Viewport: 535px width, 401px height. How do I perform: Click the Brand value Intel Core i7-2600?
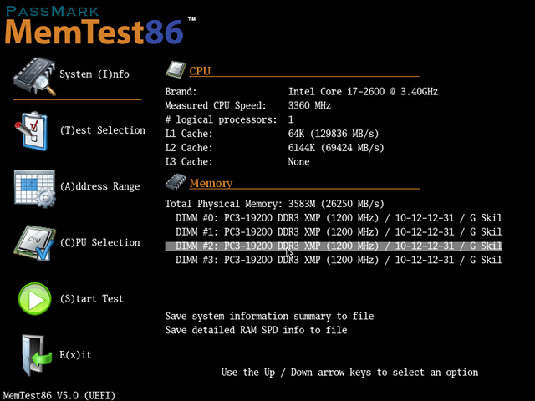[363, 92]
